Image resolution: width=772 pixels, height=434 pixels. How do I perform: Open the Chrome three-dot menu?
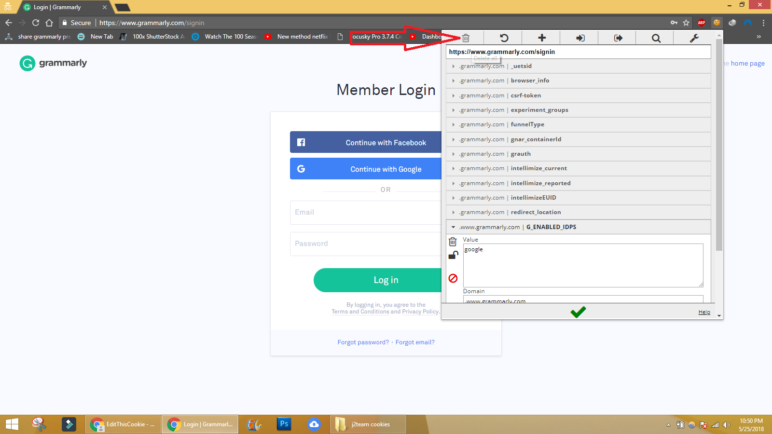pyautogui.click(x=763, y=23)
